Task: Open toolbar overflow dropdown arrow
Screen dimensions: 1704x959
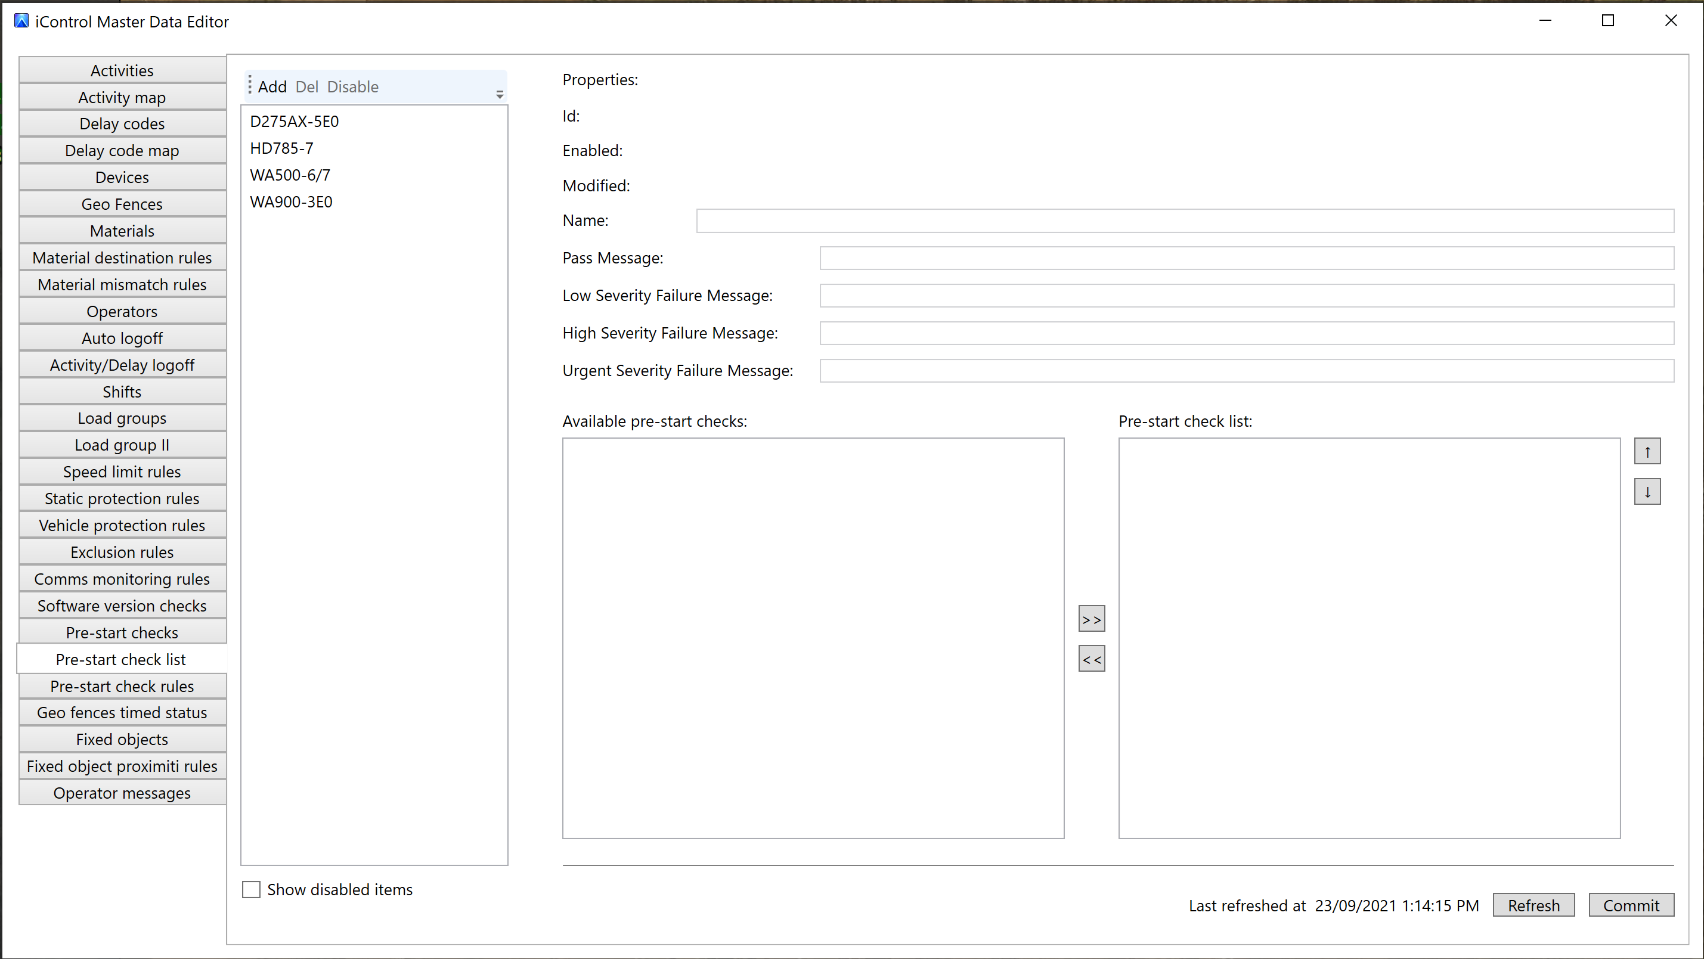Action: [500, 95]
